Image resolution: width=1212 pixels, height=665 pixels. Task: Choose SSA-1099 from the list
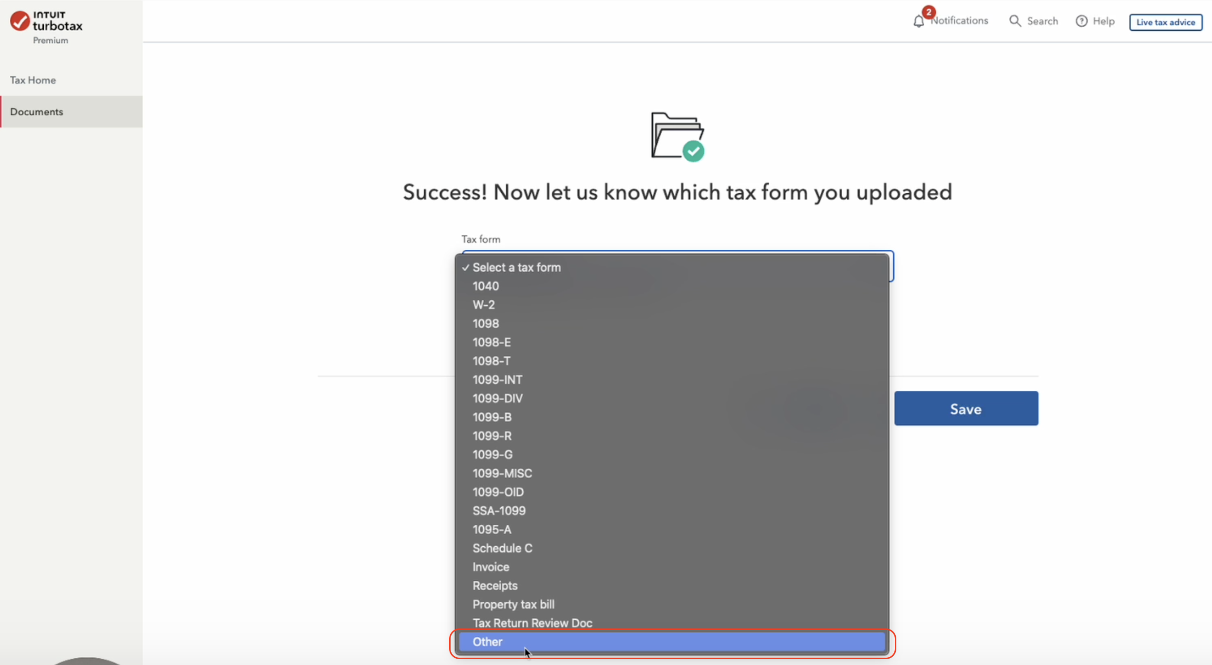[499, 511]
